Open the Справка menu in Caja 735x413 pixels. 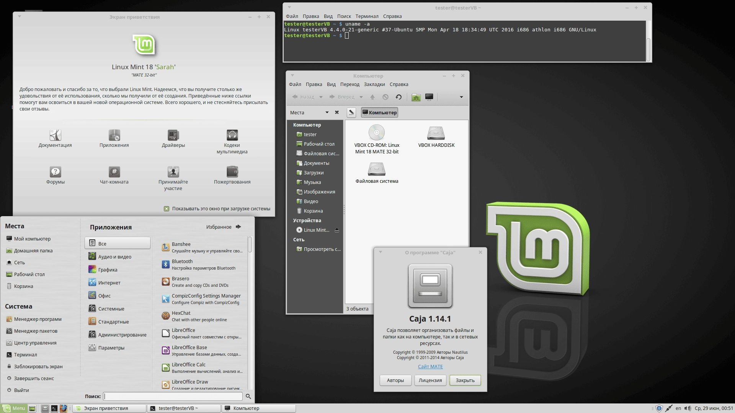399,84
